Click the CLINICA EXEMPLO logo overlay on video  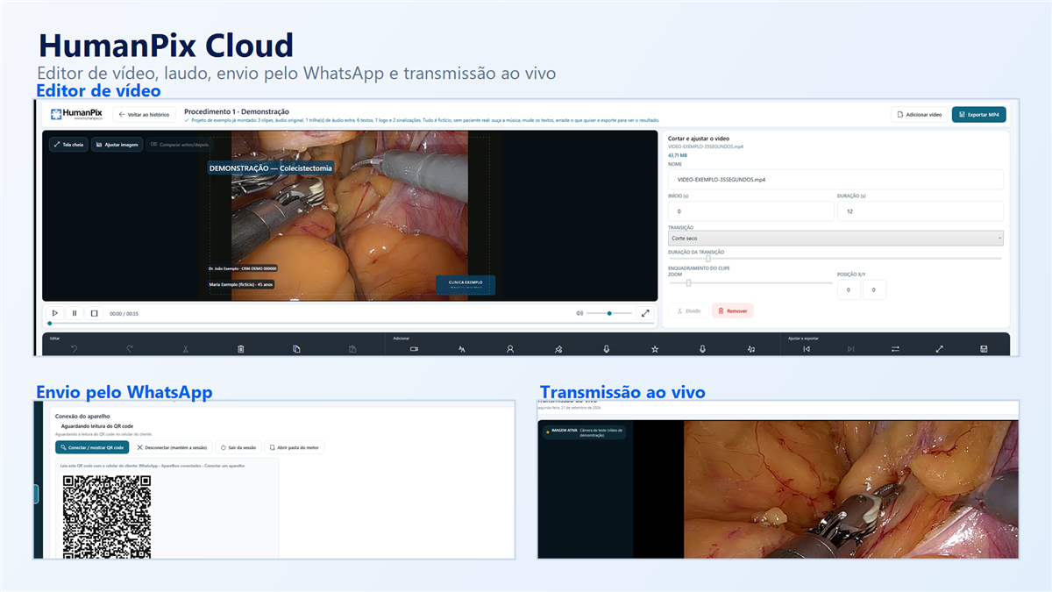(x=466, y=284)
